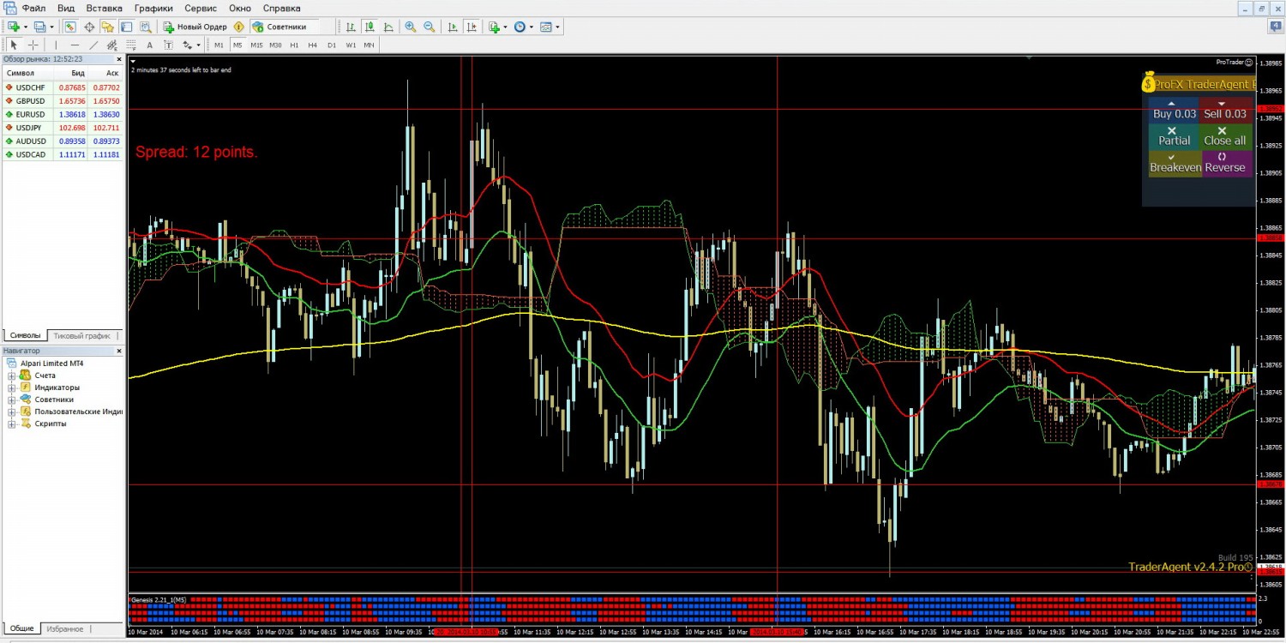Switch timeframe to M15
Viewport: 1286px width, 643px height.
(256, 45)
